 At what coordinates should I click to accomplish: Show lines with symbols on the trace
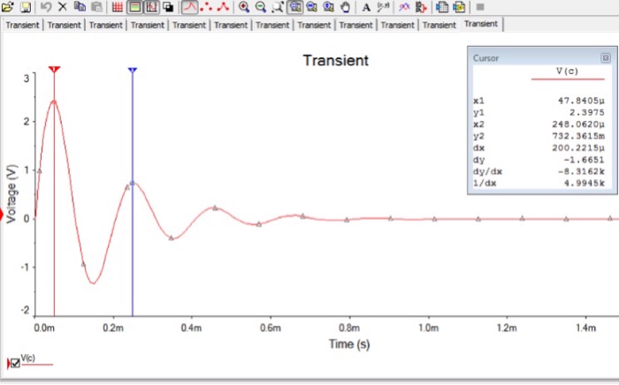point(224,7)
